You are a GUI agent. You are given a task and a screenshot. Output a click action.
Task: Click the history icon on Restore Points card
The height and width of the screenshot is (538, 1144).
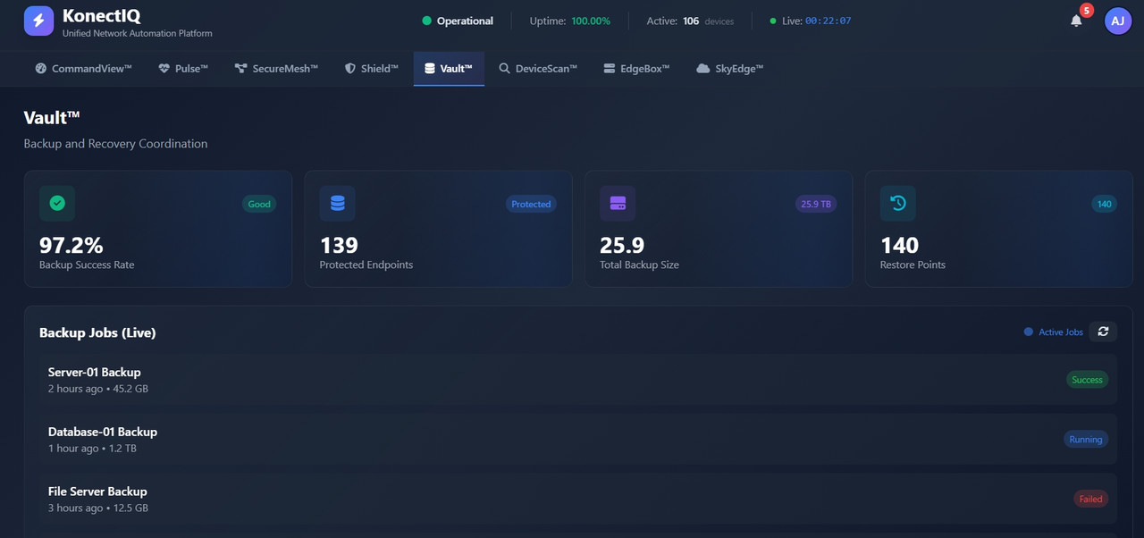tap(898, 204)
